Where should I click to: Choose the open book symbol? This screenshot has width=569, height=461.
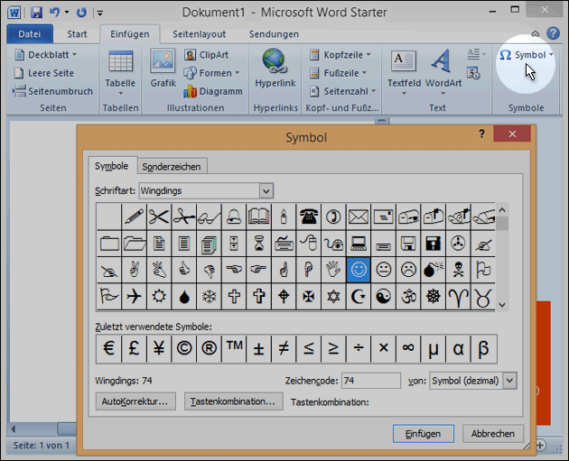[258, 217]
